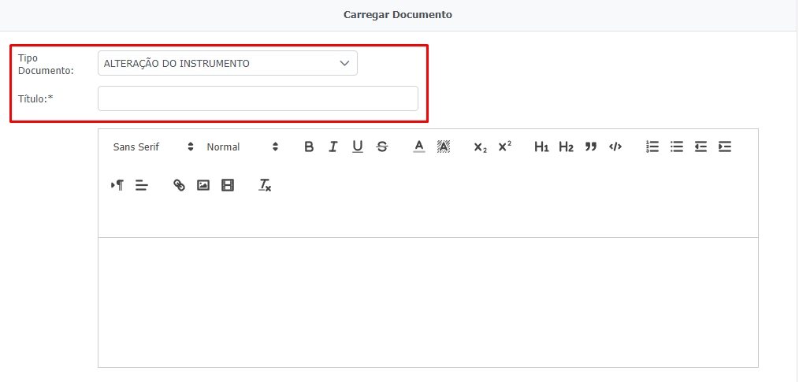Insert a code block
Screen dimensions: 799x382
(x=615, y=146)
